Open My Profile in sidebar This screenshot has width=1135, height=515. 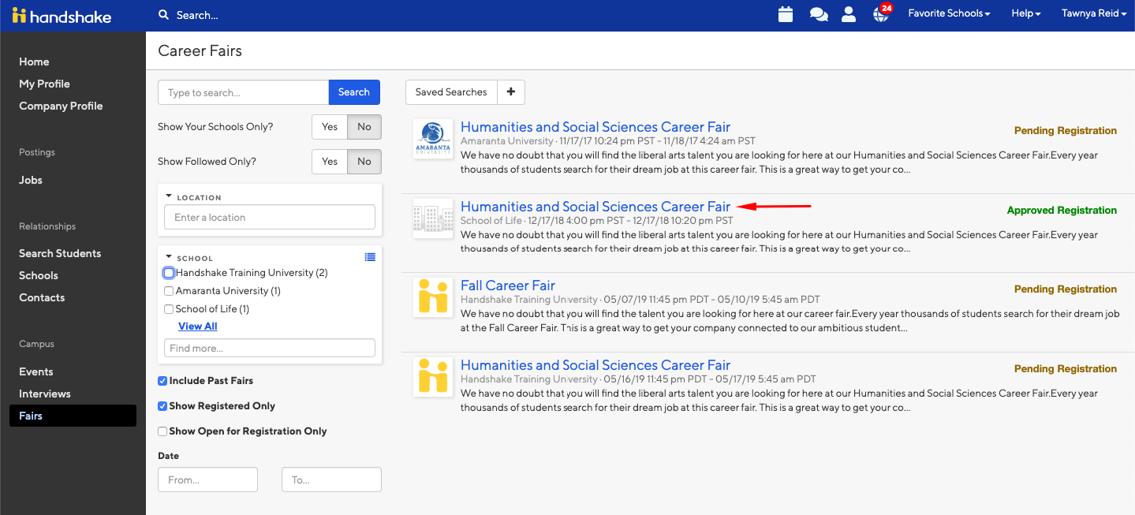44,84
